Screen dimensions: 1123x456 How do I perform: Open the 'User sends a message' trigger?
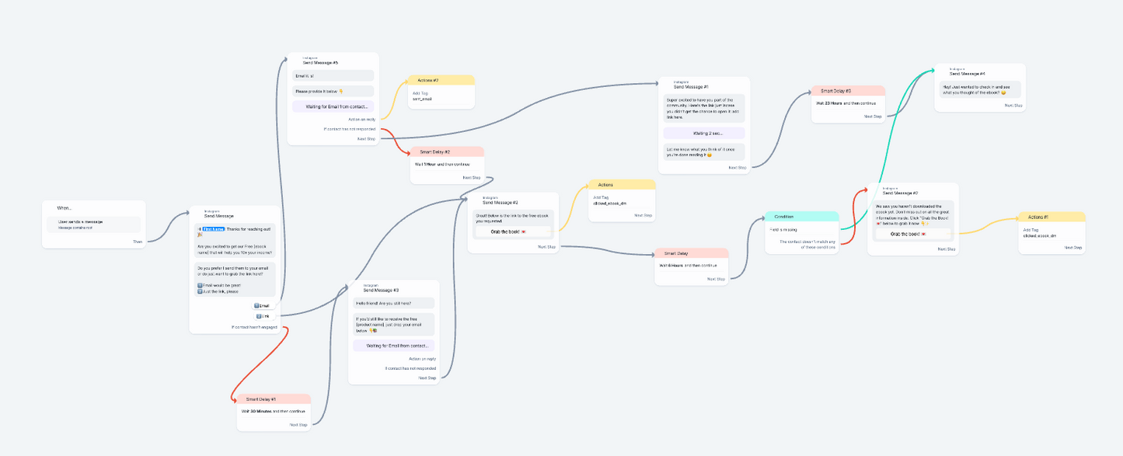click(x=94, y=224)
